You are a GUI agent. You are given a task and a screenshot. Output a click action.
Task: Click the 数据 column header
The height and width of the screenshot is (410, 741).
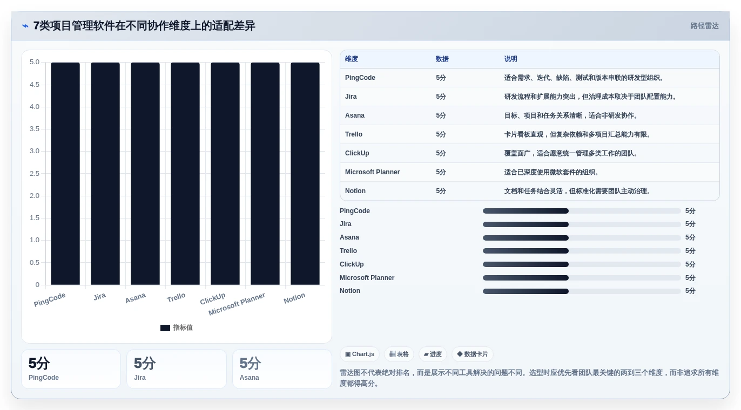[442, 59]
